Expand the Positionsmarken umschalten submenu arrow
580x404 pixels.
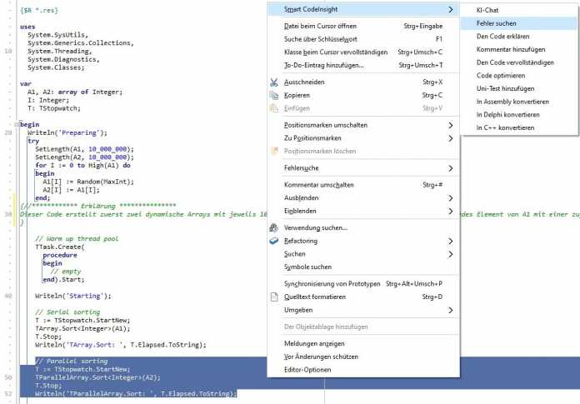pyautogui.click(x=451, y=125)
